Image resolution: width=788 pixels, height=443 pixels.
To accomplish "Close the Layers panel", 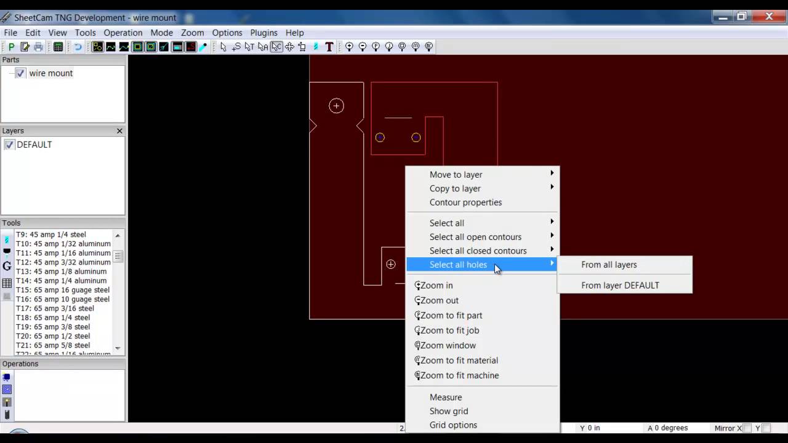I will point(119,131).
